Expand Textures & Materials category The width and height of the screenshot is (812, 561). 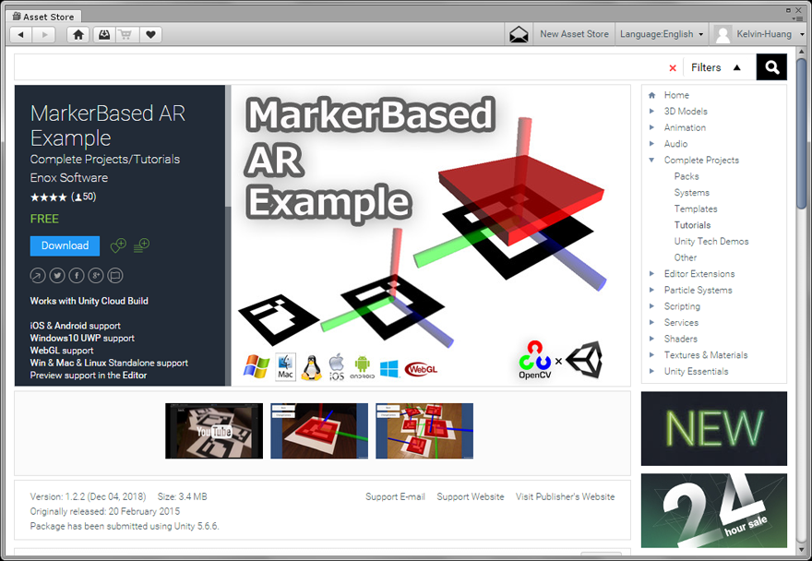(652, 355)
